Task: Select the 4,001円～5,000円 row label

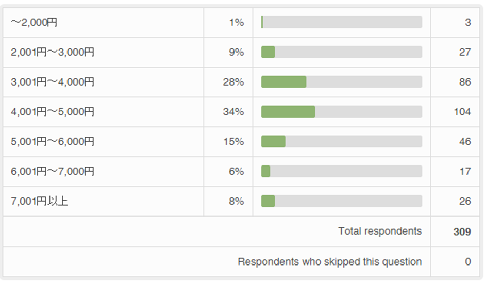Action: tap(53, 112)
